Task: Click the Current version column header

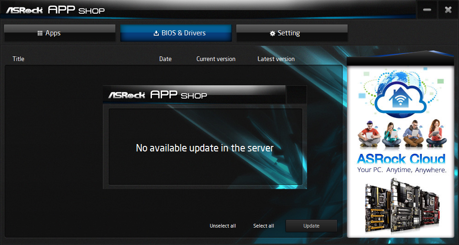Action: [x=216, y=59]
